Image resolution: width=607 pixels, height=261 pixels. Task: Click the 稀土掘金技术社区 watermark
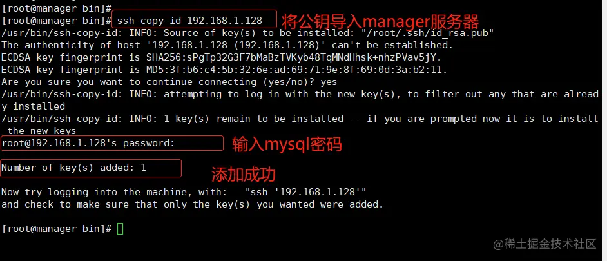pyautogui.click(x=544, y=244)
